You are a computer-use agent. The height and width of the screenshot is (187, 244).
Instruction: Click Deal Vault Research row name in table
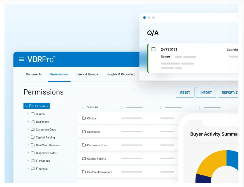coord(100,172)
